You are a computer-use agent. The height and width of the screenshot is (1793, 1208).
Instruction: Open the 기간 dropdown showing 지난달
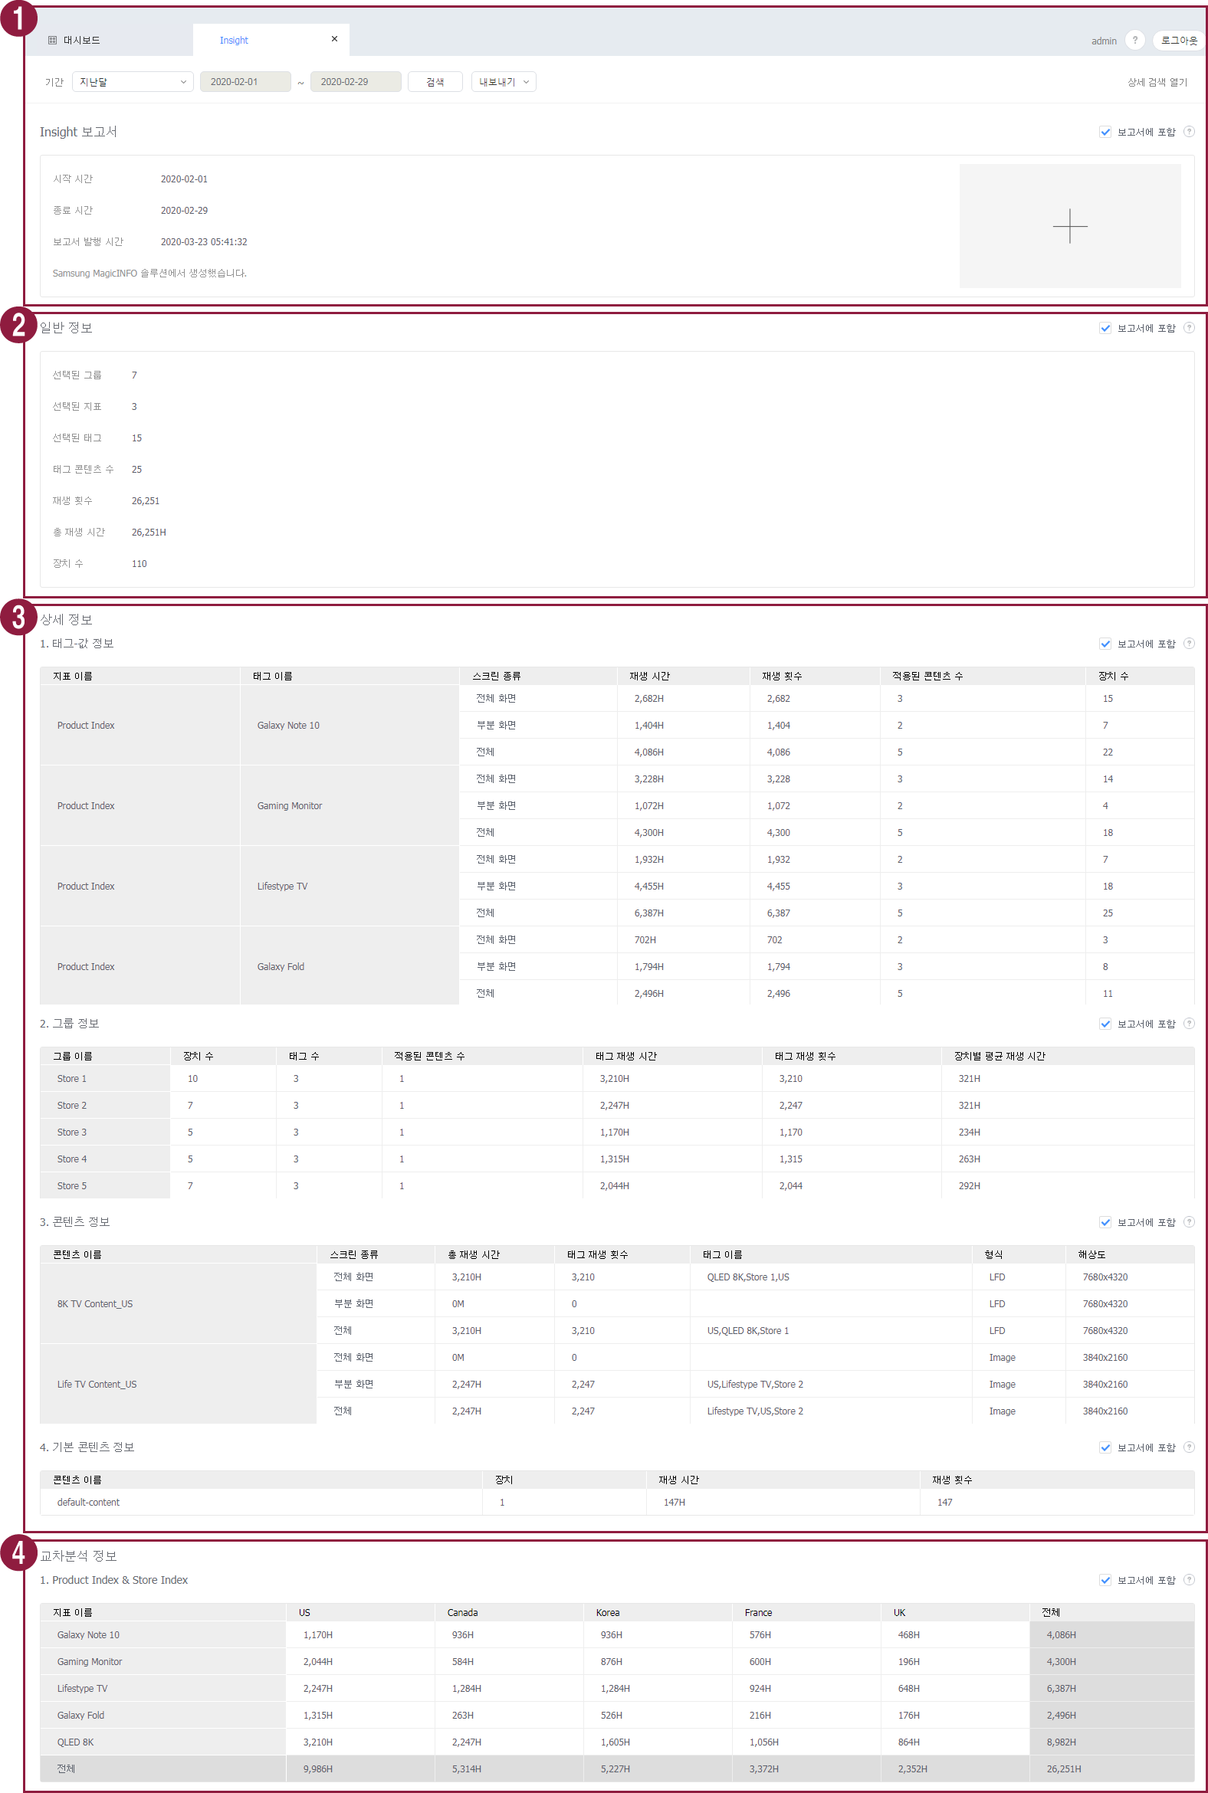coord(133,82)
